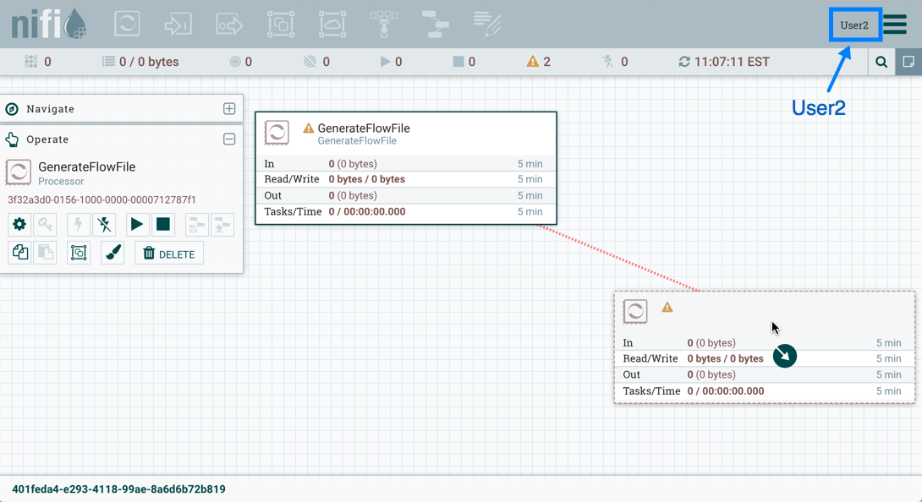Select the Funnel toolbar icon
Screen dimensions: 922x502
[384, 24]
